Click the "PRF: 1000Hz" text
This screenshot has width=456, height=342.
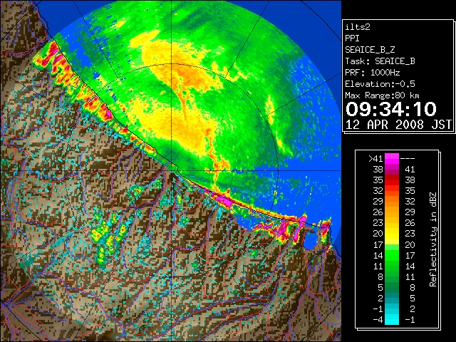point(373,73)
